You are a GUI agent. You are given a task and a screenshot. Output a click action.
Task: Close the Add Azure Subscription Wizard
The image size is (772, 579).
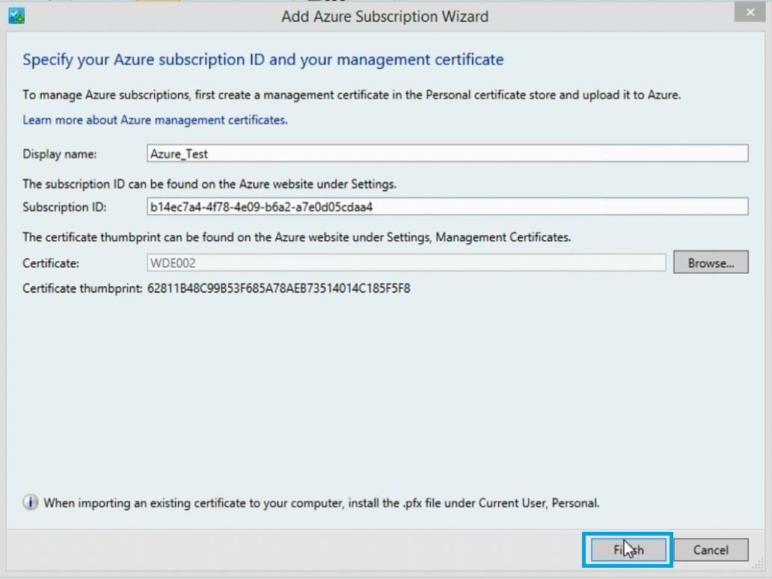[x=750, y=12]
